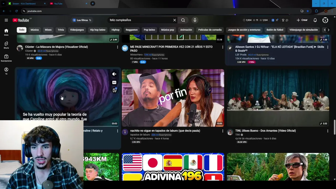Select the Trivia filter chip
Viewport: 336px width, 189px height.
61,30
